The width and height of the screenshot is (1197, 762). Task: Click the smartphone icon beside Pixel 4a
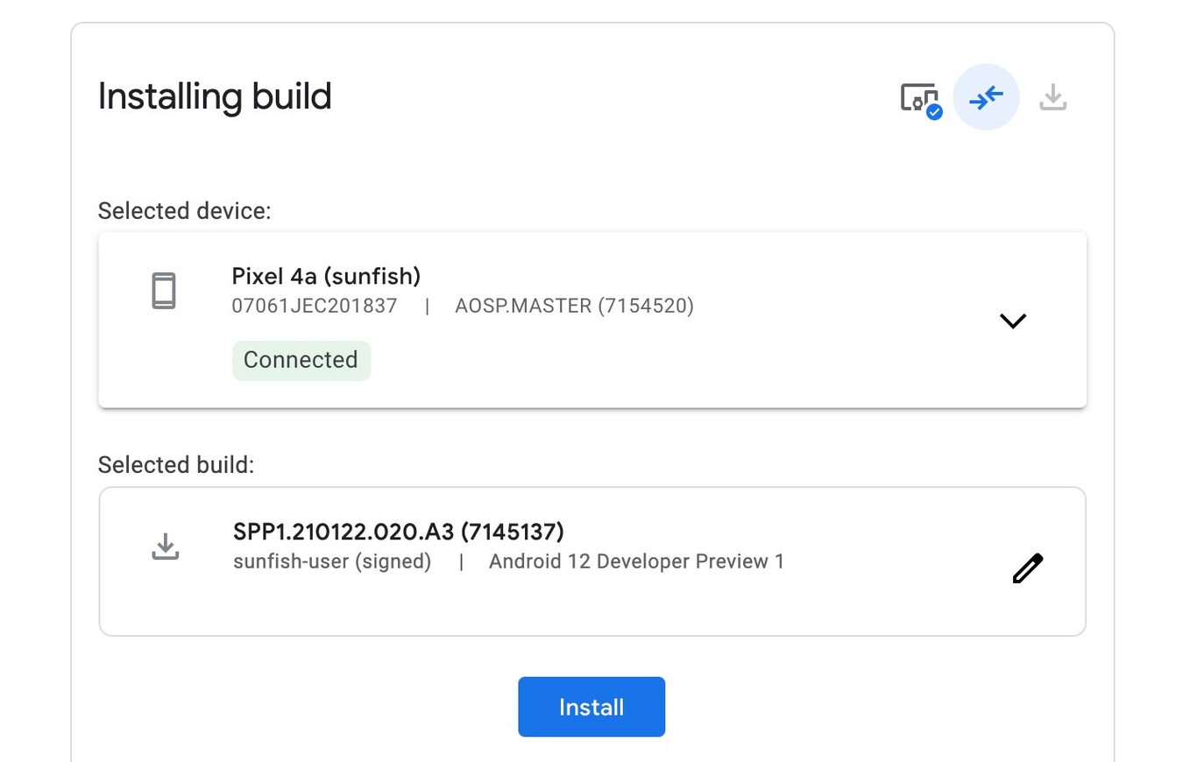pyautogui.click(x=166, y=291)
